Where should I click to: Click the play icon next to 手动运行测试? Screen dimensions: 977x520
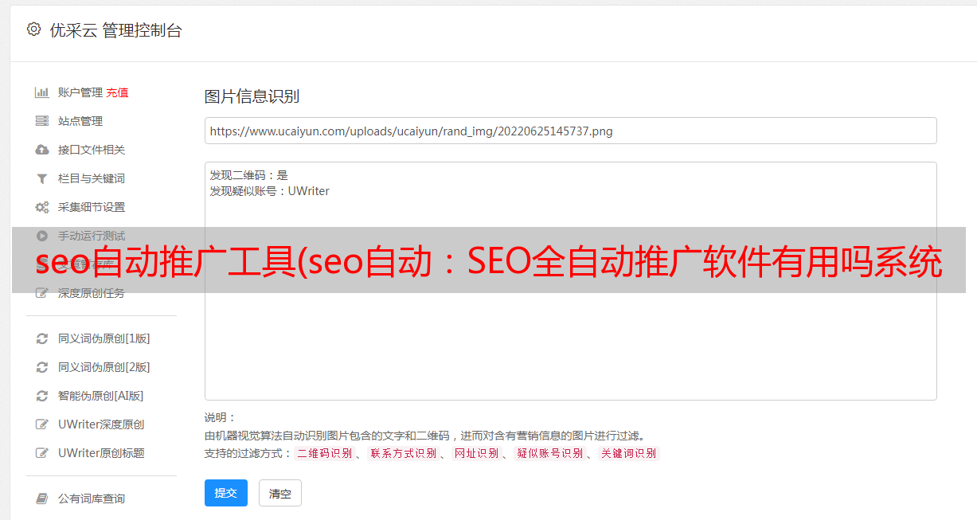tap(42, 236)
